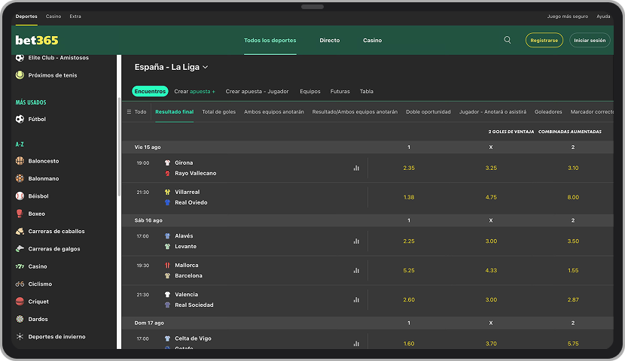Open the Ayuda link
The height and width of the screenshot is (361, 625).
click(x=603, y=17)
